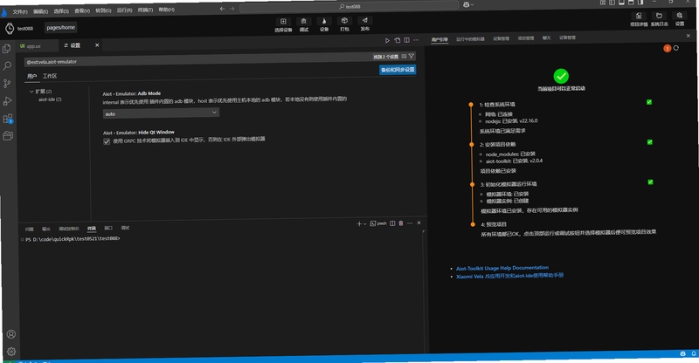Click green check for 检查系统环境 step
Image resolution: width=699 pixels, height=363 pixels.
coord(649,102)
